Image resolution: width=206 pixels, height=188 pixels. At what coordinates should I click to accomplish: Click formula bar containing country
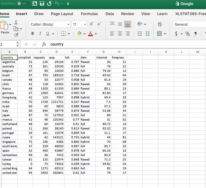tap(127, 44)
